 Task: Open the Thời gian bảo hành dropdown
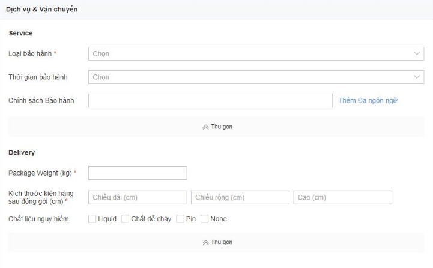pyautogui.click(x=256, y=77)
